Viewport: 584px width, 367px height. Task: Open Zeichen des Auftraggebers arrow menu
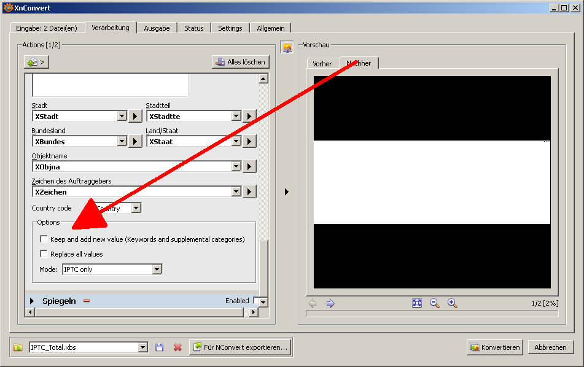(x=249, y=191)
